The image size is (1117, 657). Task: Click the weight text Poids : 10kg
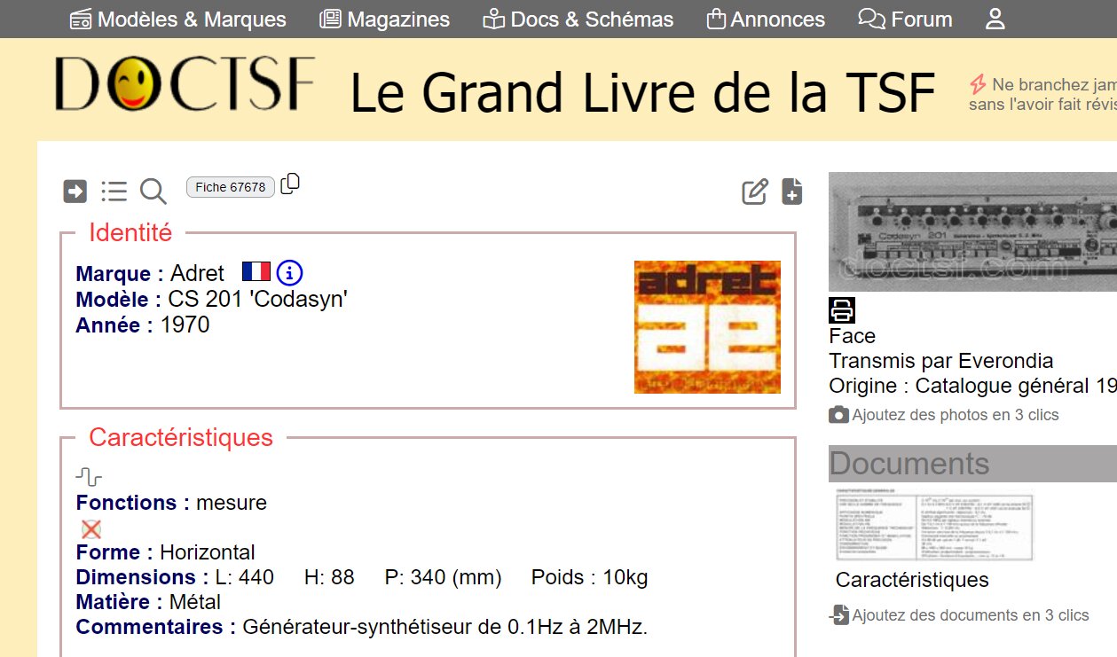click(590, 577)
